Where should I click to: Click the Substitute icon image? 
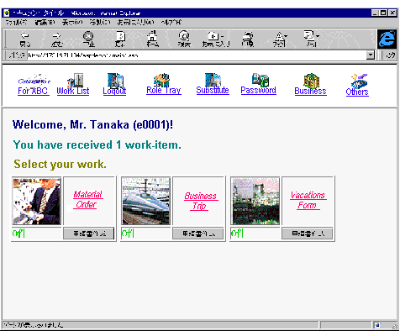(x=213, y=80)
